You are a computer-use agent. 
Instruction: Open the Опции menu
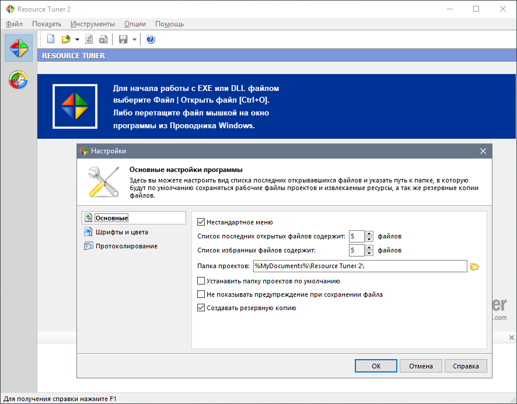coord(135,24)
